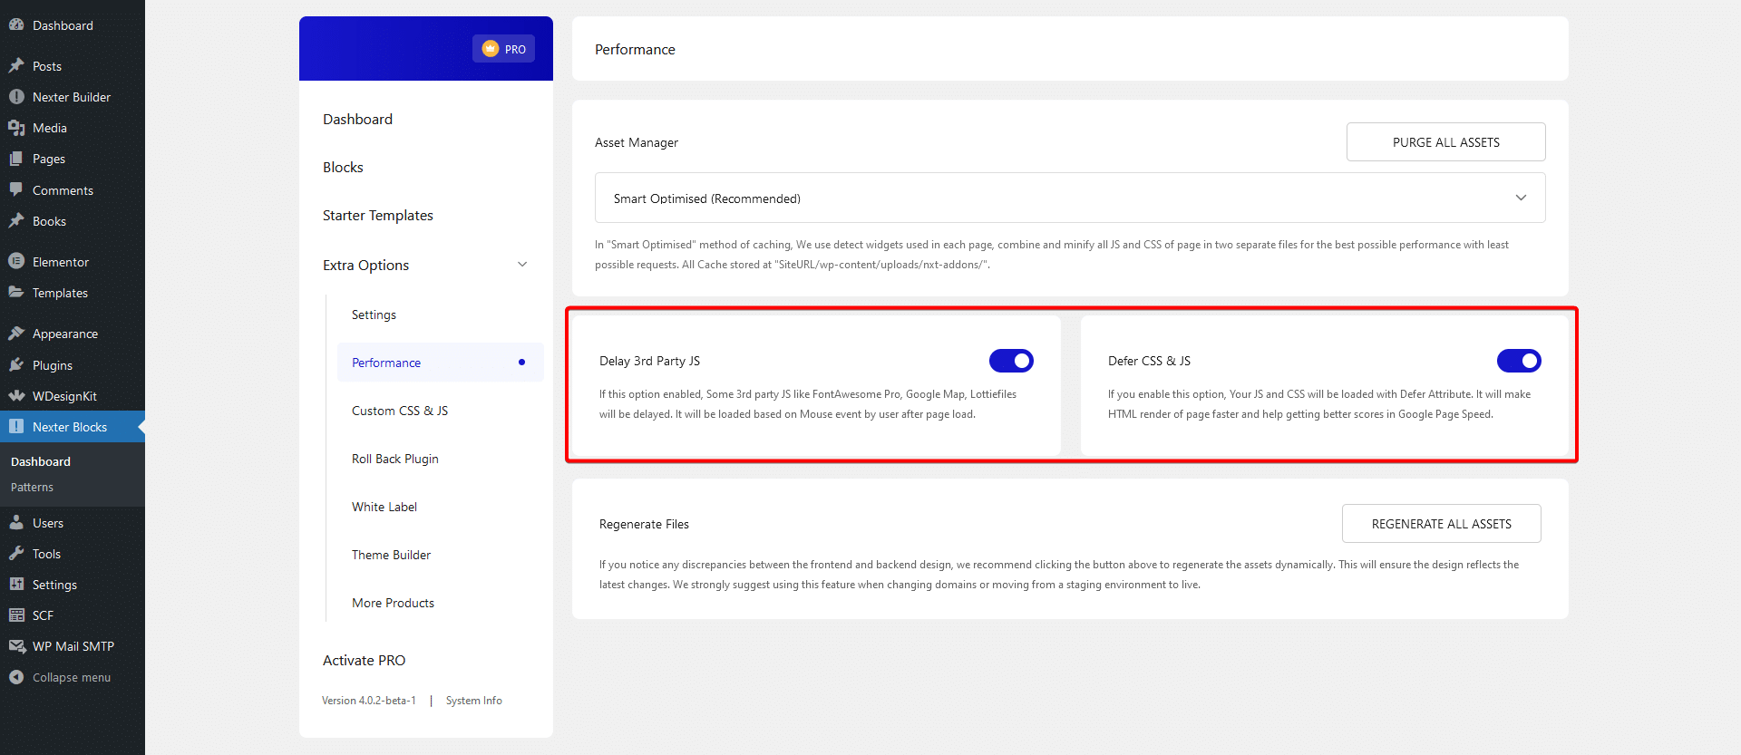Select Settings under Extra Options
1741x755 pixels.
click(x=374, y=315)
